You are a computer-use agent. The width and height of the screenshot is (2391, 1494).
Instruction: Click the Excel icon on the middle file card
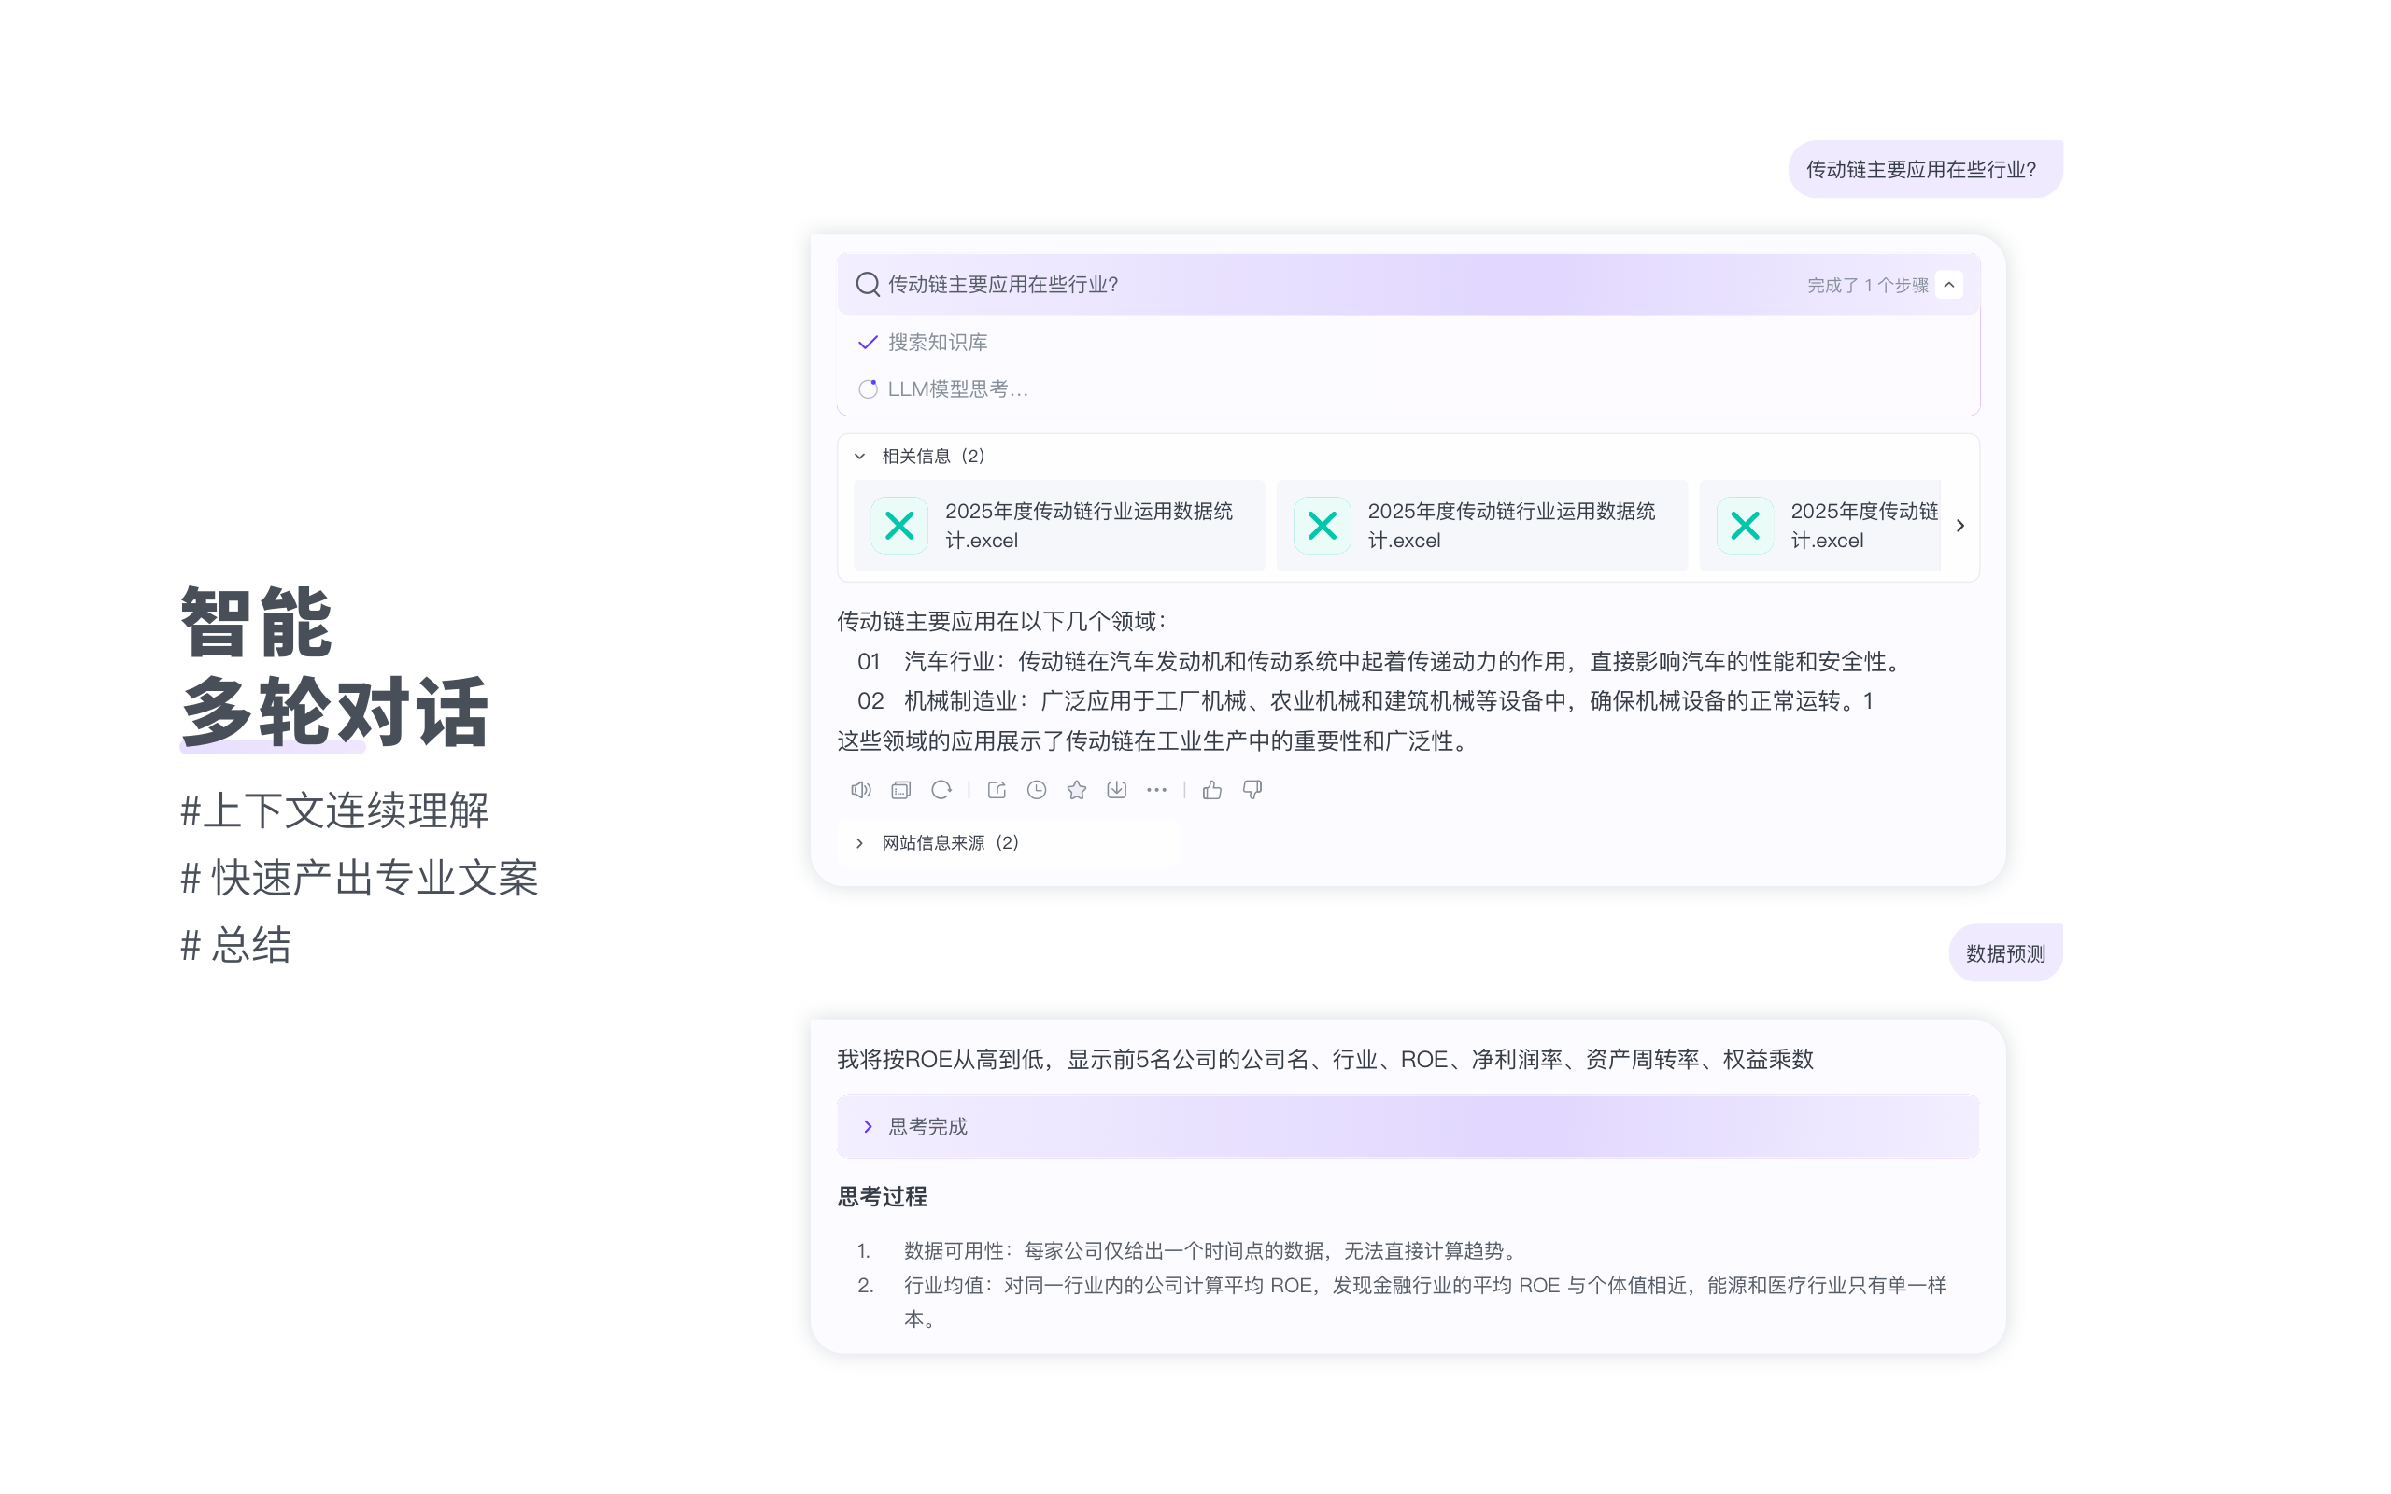click(1322, 526)
